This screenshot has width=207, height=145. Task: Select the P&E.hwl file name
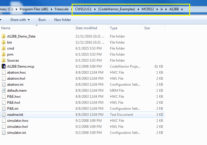pyautogui.click(x=13, y=103)
